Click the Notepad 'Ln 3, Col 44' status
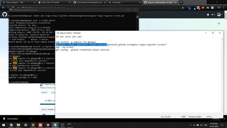227x128 pixels. [166, 117]
